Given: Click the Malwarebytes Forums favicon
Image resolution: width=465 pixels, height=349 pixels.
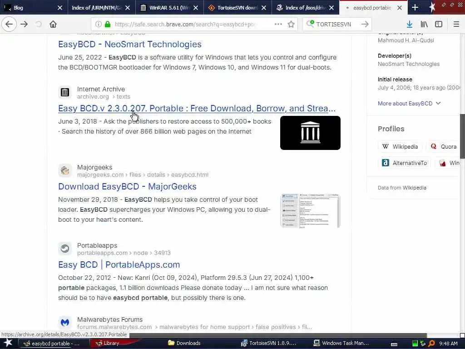Looking at the screenshot, I should click(x=65, y=323).
